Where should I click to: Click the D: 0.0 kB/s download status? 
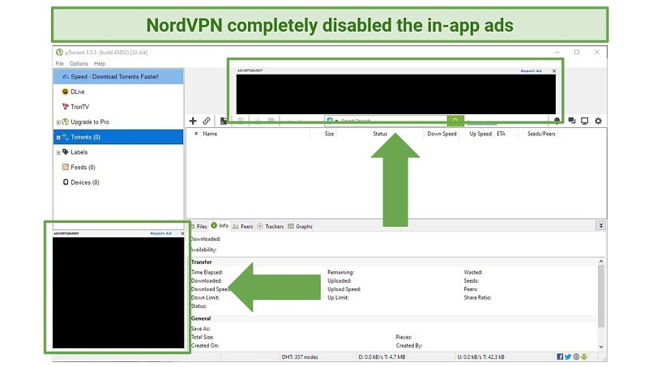382,357
